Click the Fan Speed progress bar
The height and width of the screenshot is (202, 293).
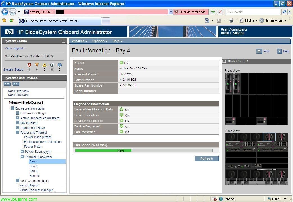coord(144,150)
